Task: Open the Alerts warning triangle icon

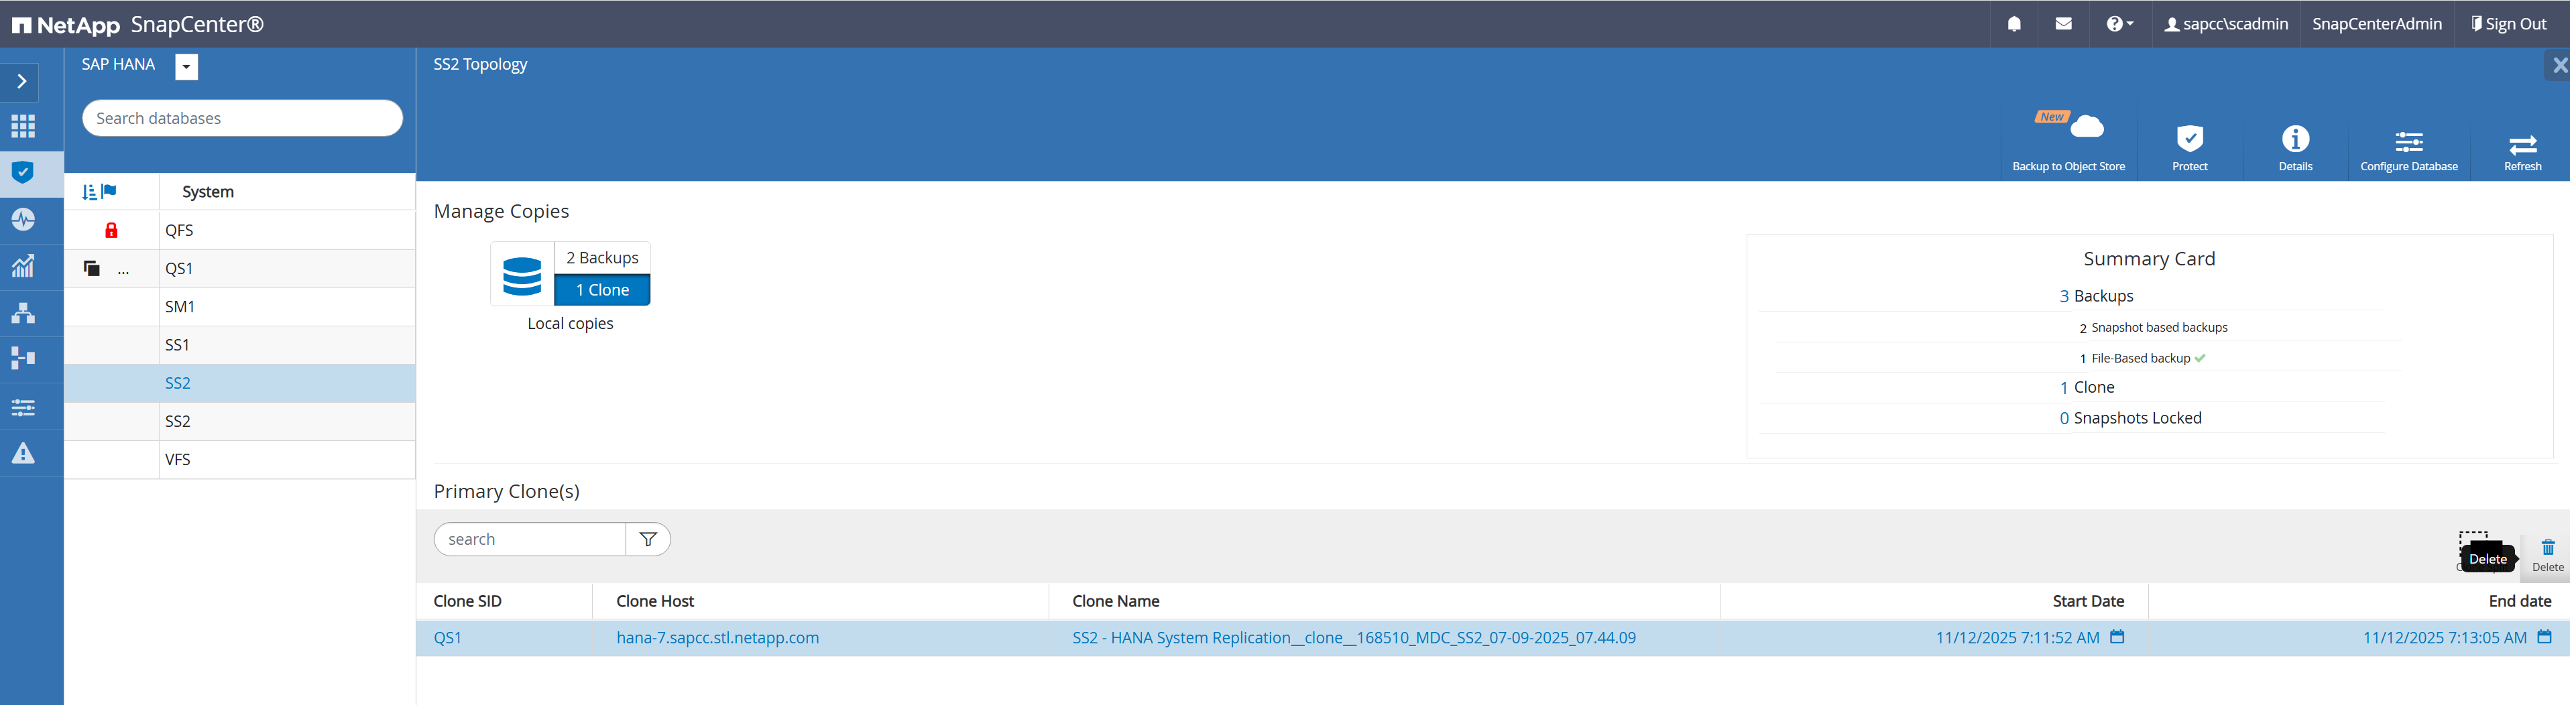Action: [x=23, y=454]
